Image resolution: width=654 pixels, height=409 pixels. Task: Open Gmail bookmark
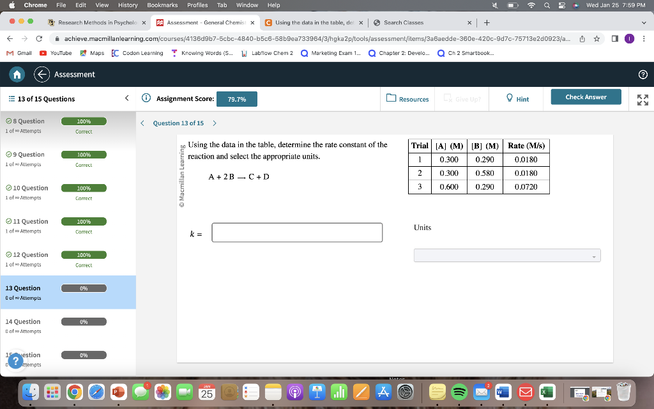coord(19,53)
